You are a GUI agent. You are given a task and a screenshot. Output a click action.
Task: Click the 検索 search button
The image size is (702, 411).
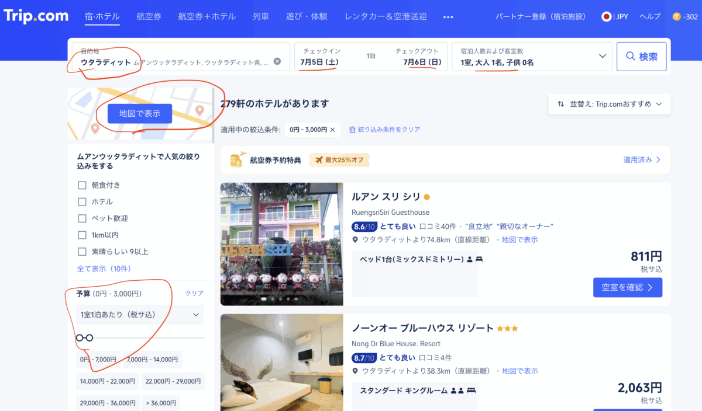[x=642, y=57]
